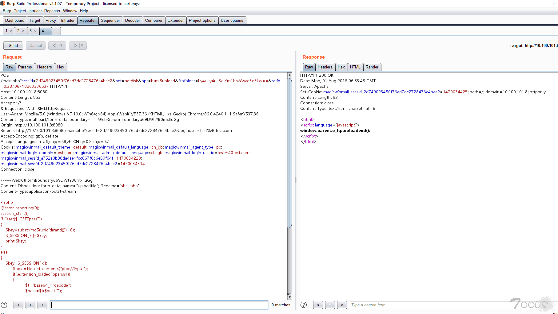Show request Hex view

tap(61, 67)
